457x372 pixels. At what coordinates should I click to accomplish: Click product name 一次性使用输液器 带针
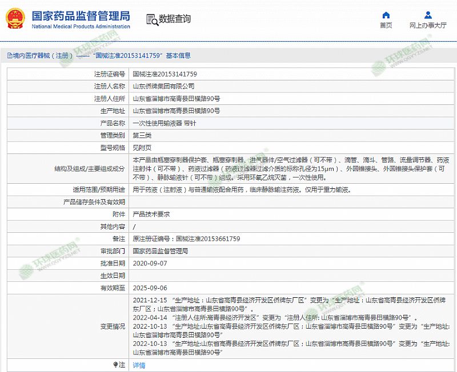pyautogui.click(x=164, y=123)
